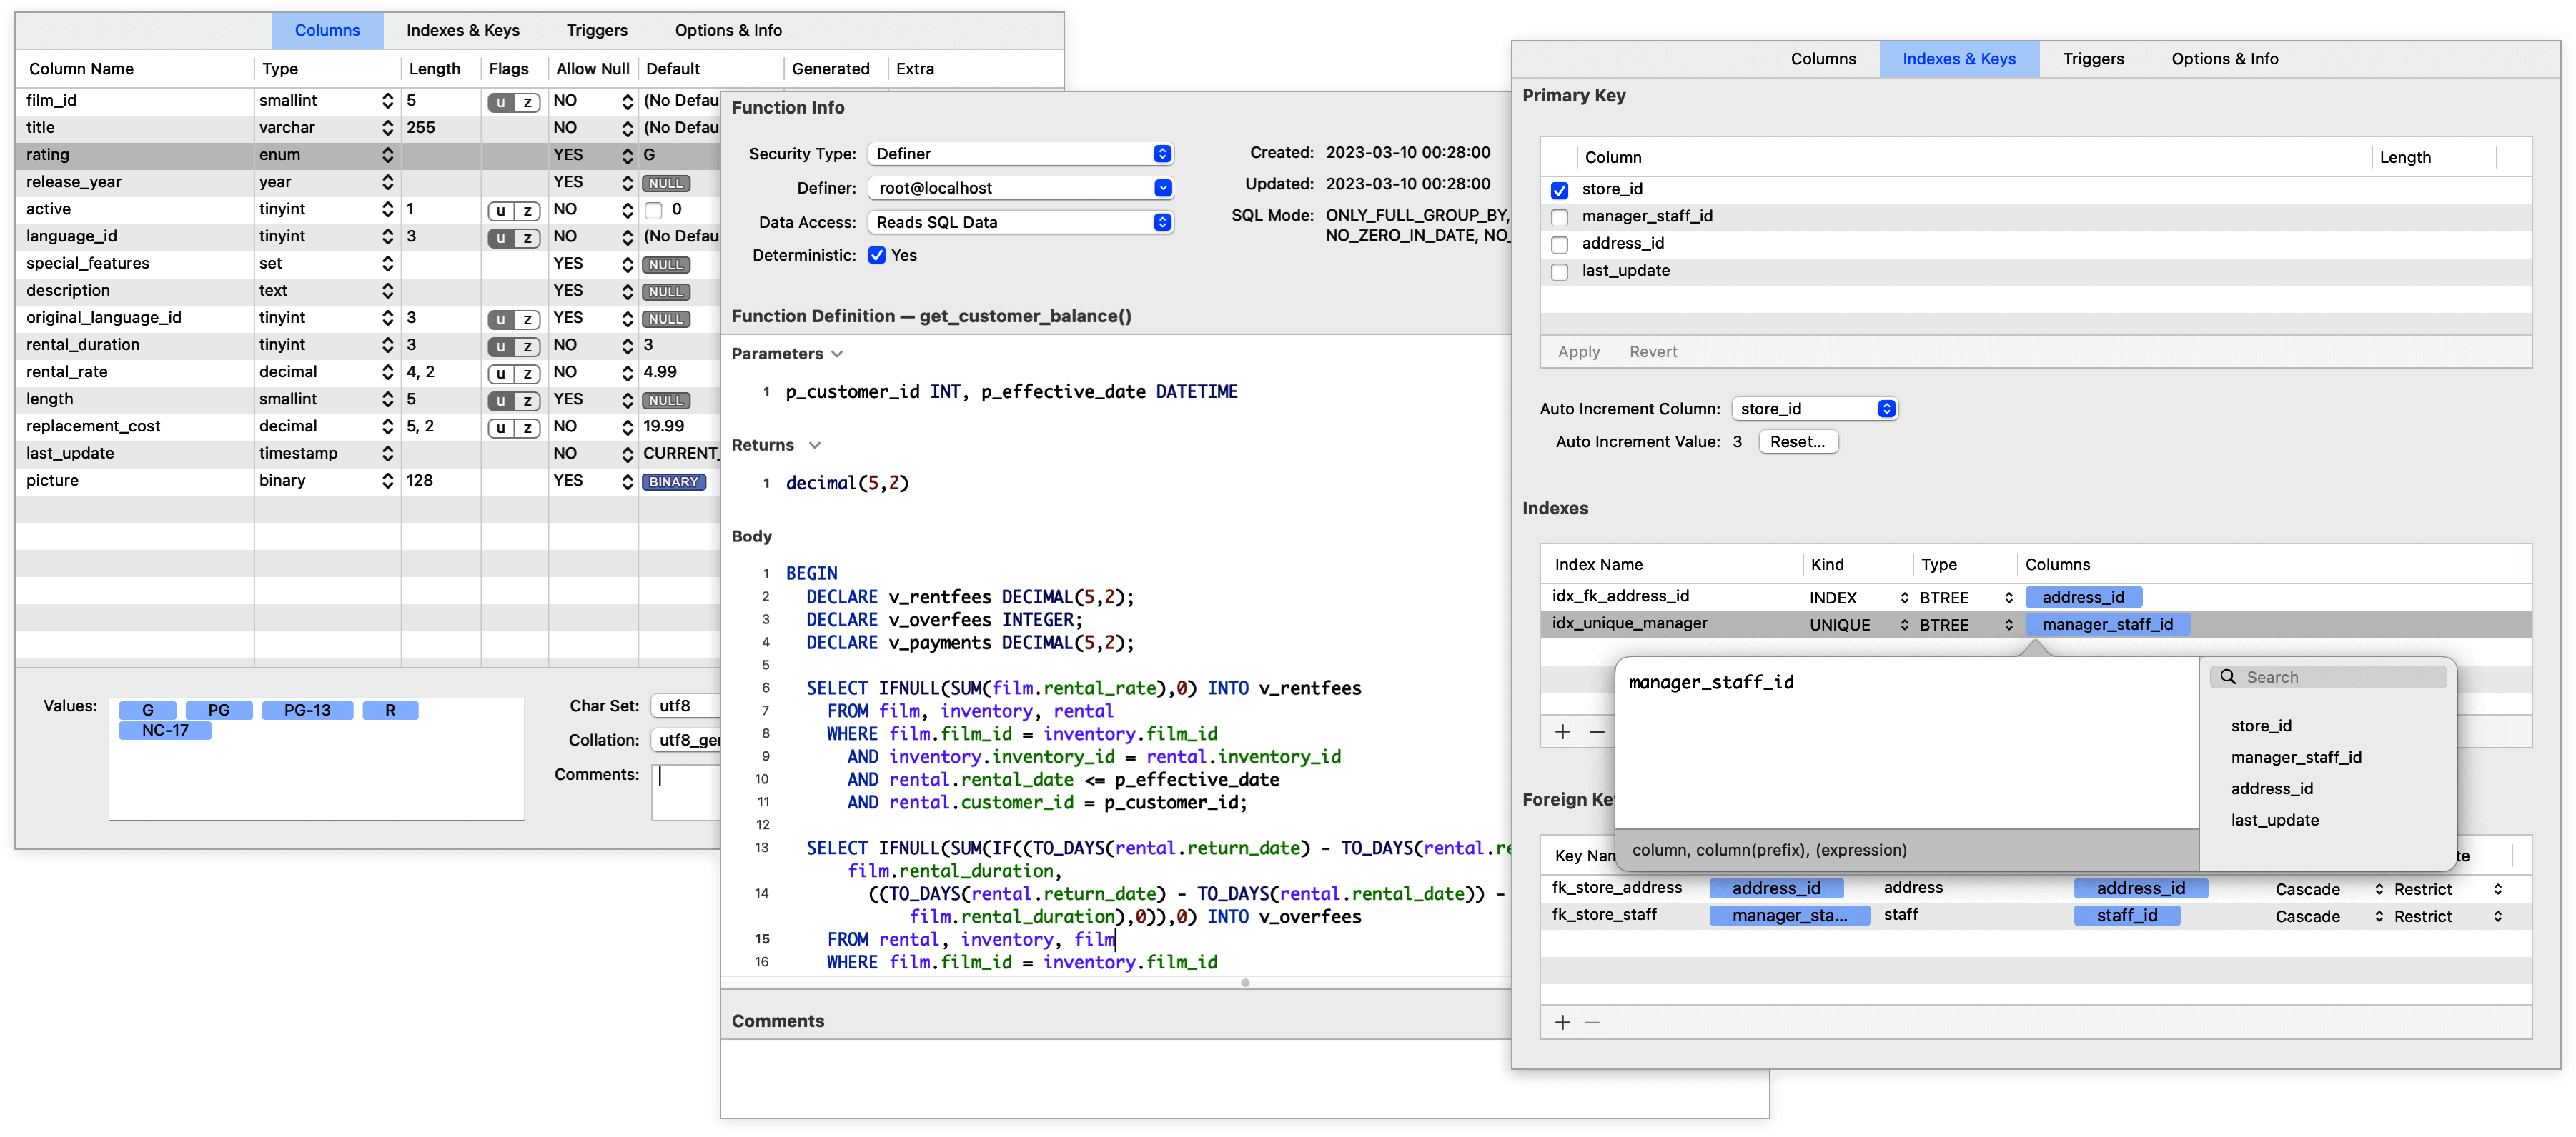
Task: Collapse the Parameters section
Action: (837, 354)
